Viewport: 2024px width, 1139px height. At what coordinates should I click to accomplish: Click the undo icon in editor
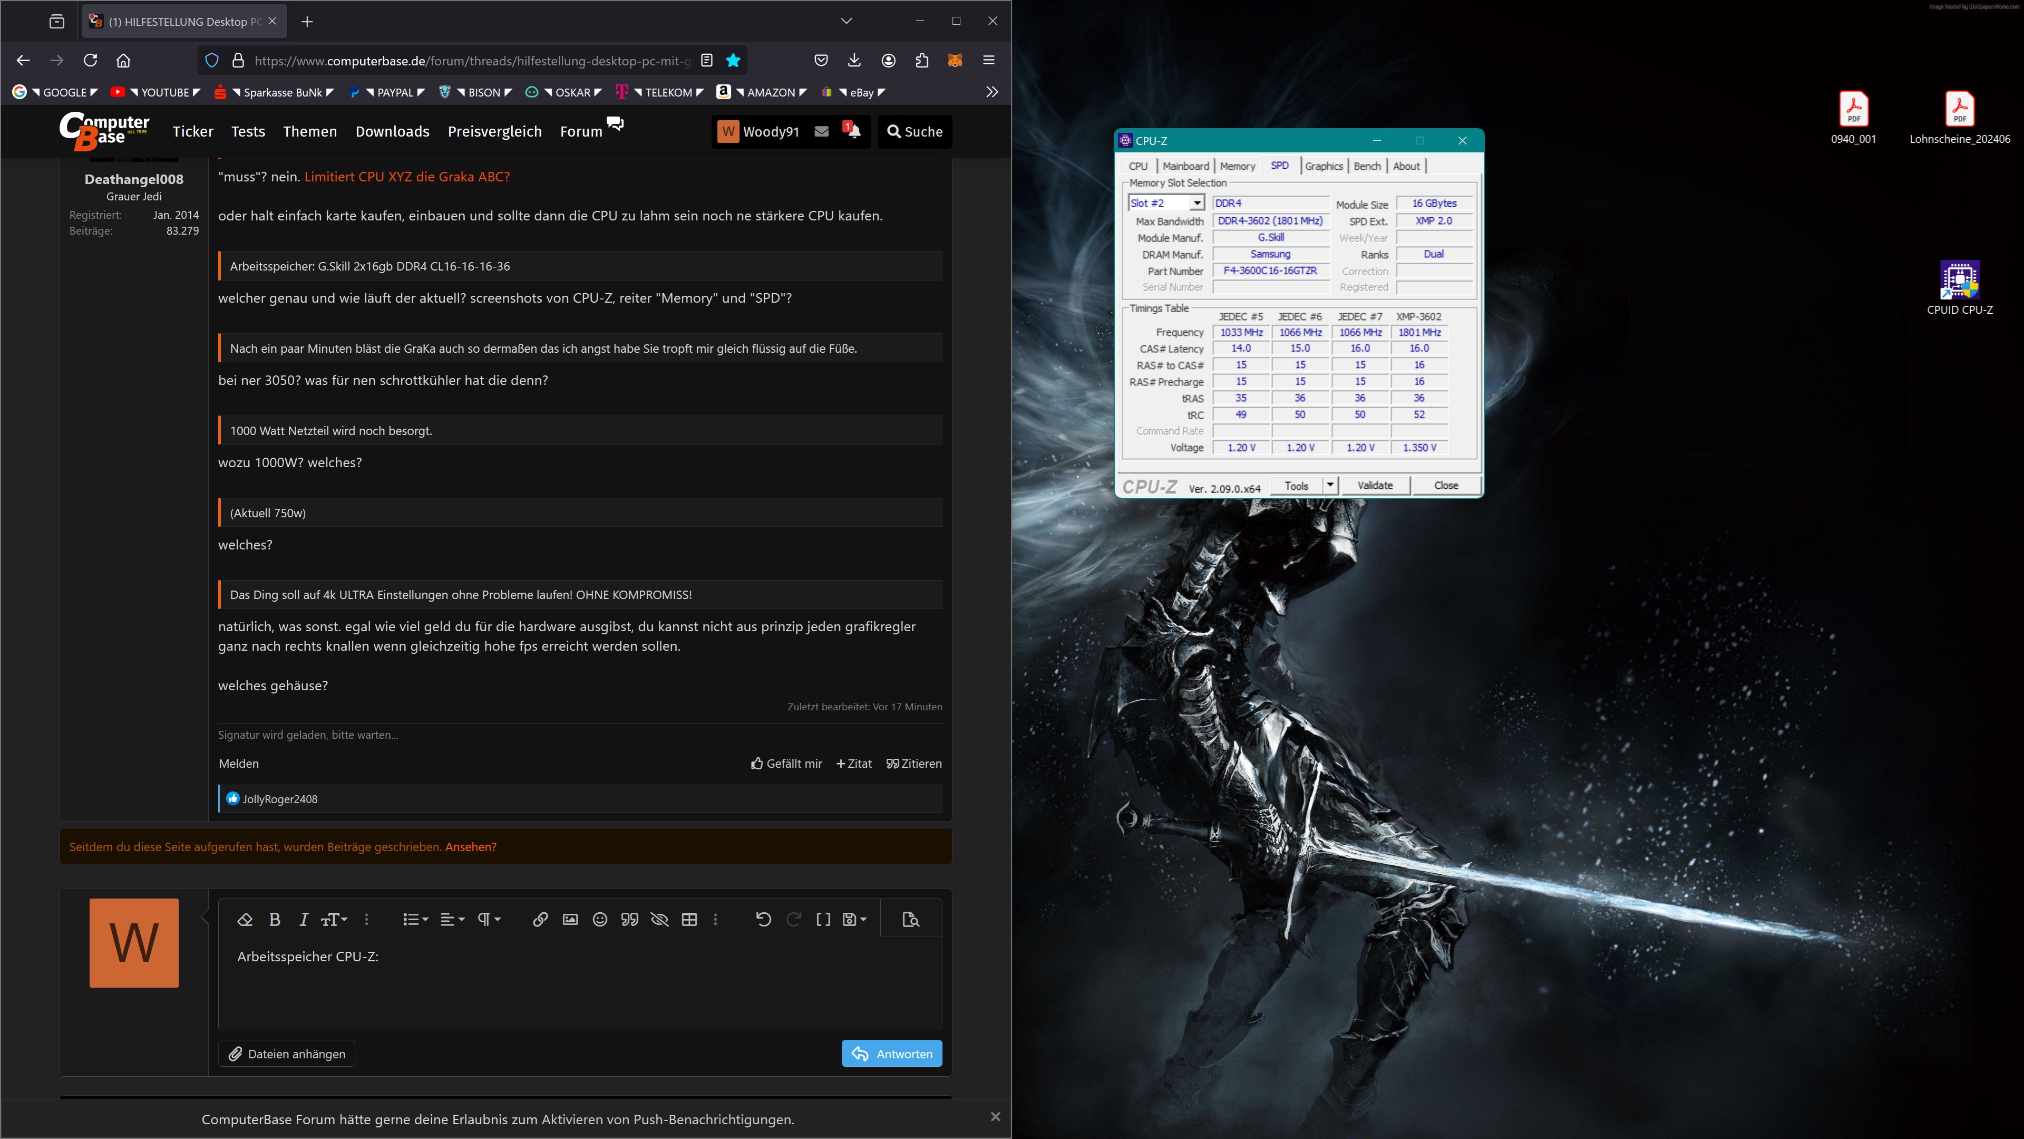click(x=763, y=919)
